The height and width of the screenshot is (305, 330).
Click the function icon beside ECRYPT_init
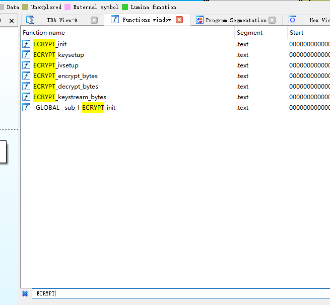pyautogui.click(x=26, y=44)
